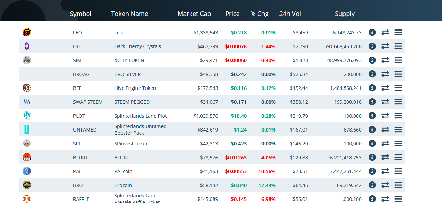442x203 pixels.
Task: Click trade arrows in BROAG row
Action: click(385, 74)
